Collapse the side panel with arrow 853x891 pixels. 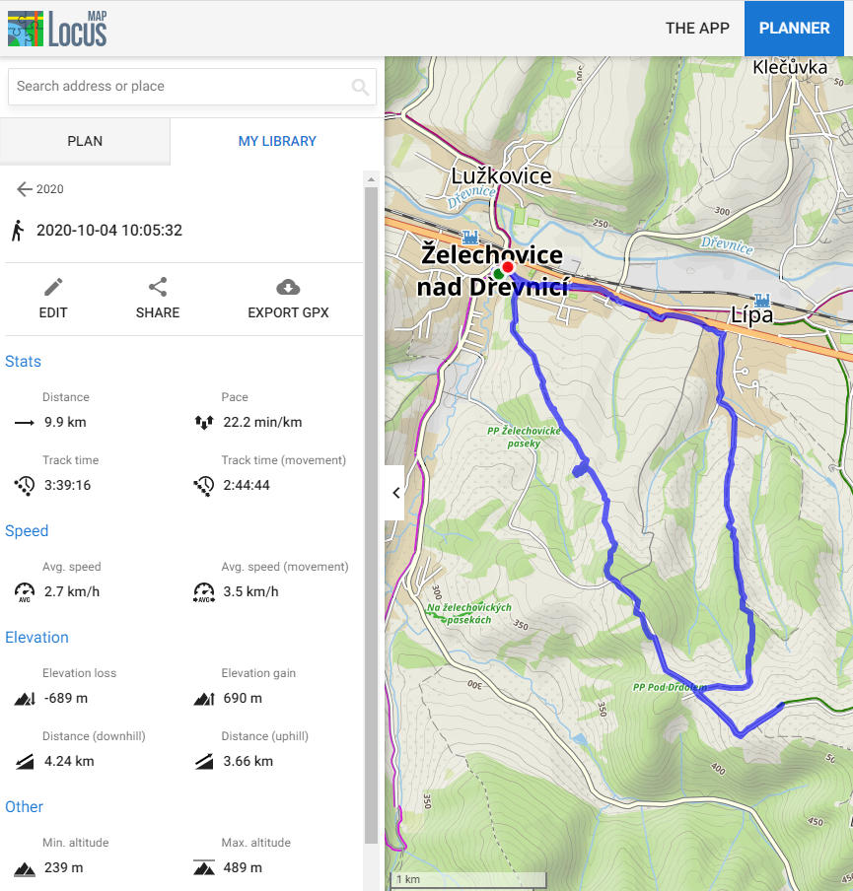coord(395,493)
